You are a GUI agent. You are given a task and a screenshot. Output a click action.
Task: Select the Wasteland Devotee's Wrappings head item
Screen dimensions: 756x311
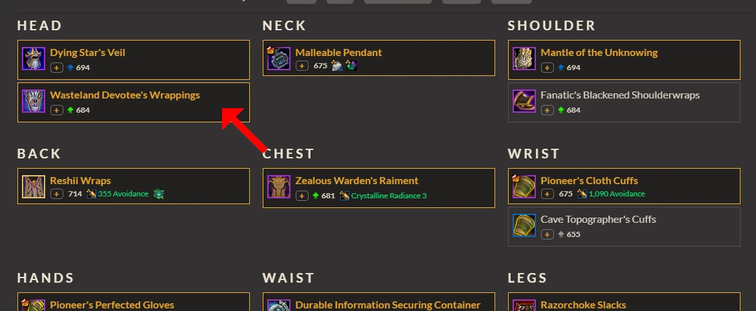(x=134, y=102)
